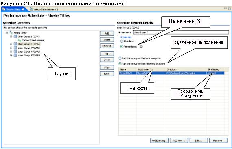Expand the User Group 4 node
Viewport: 232px width, 149px height.
click(11, 52)
